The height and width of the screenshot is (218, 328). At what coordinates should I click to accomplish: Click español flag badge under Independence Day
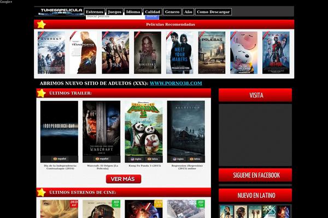tap(60, 159)
